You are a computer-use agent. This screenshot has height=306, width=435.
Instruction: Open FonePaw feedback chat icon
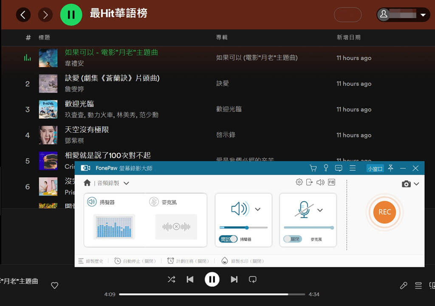(339, 168)
